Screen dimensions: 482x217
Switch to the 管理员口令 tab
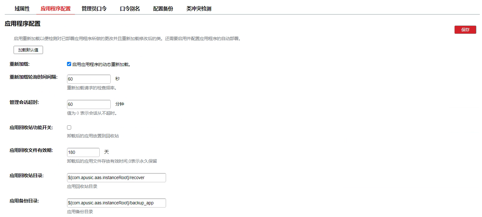94,9
